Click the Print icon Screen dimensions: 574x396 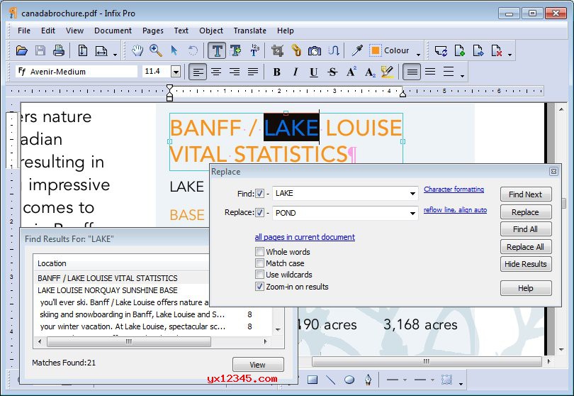(x=59, y=50)
